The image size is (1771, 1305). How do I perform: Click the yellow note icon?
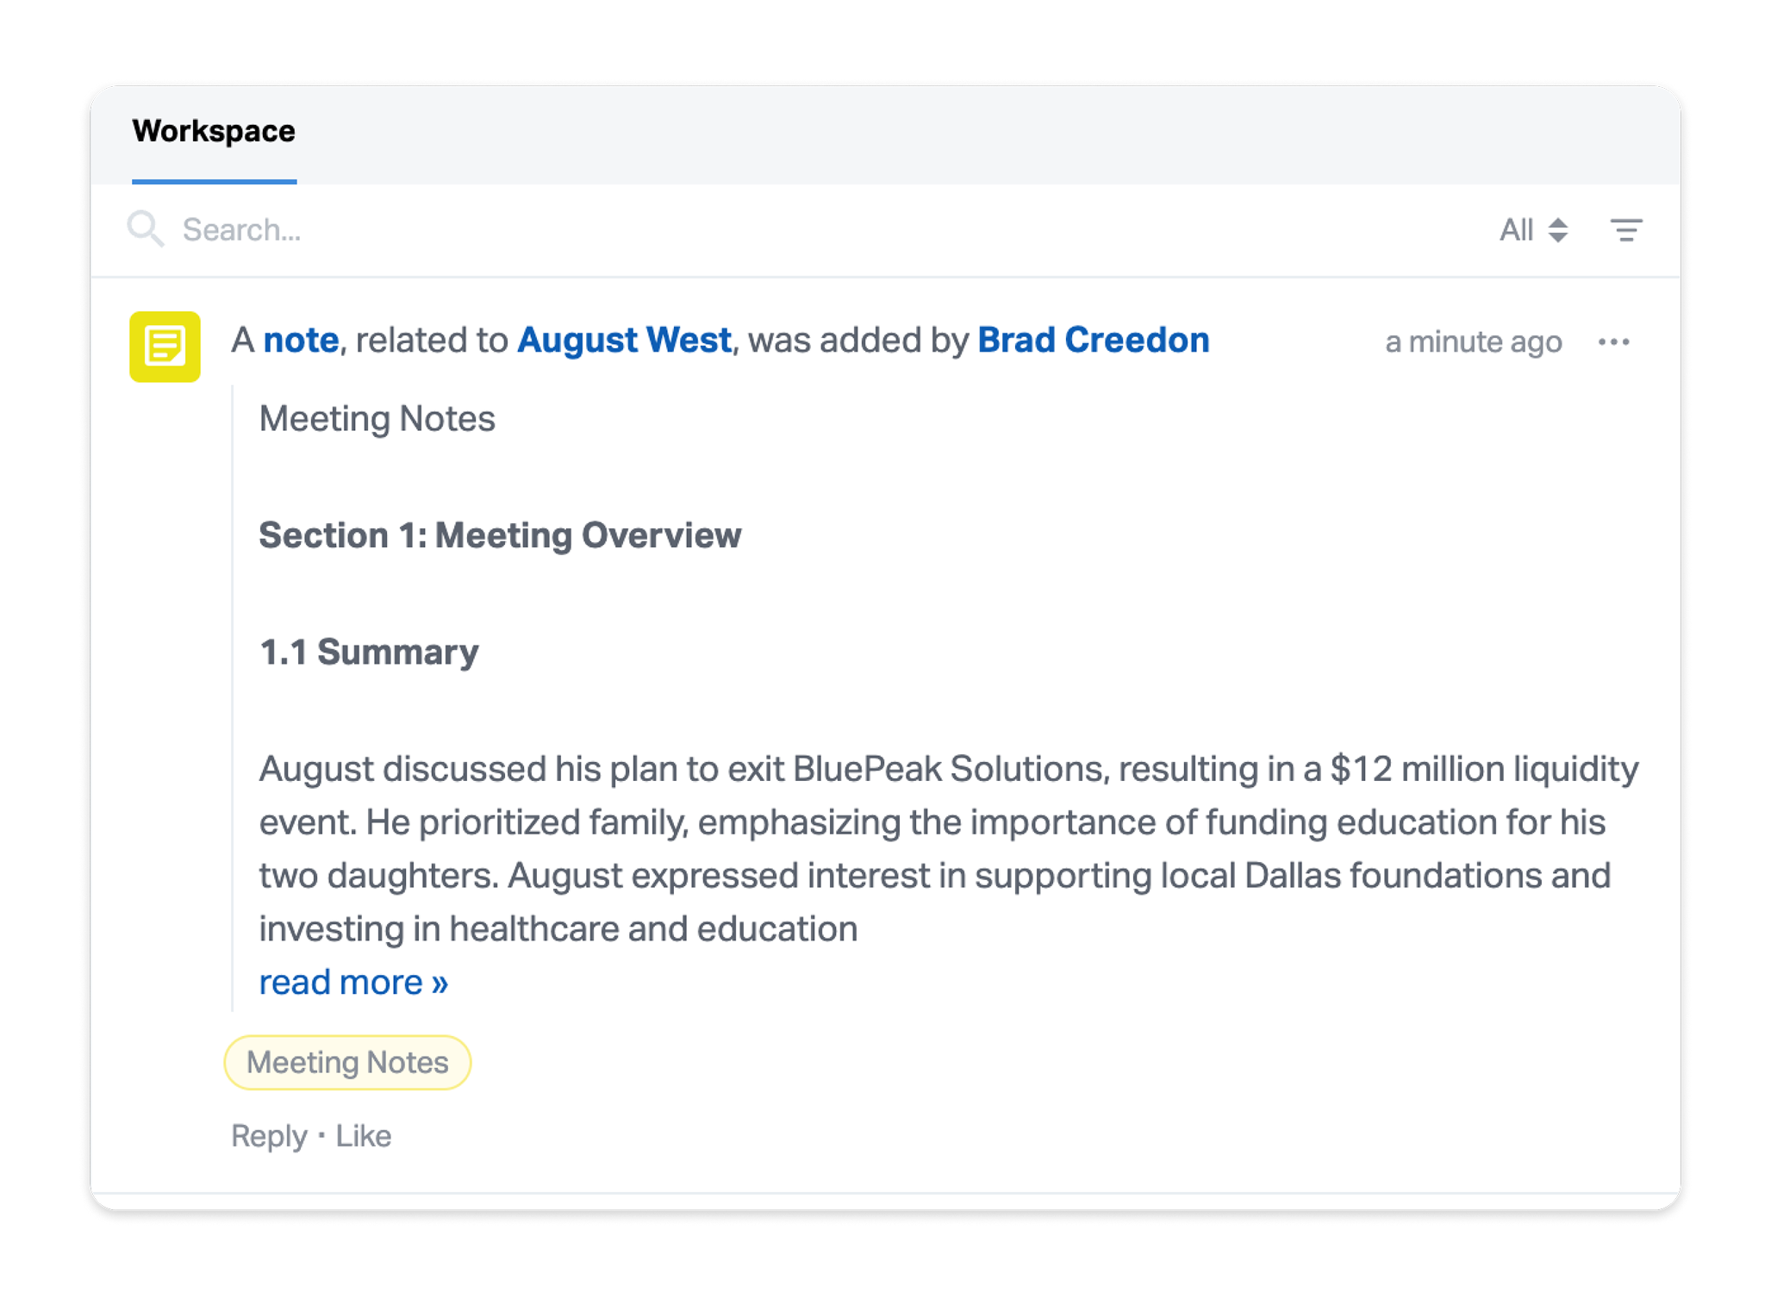(x=165, y=347)
